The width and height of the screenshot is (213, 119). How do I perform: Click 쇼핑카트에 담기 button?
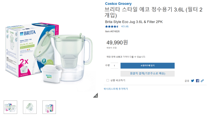pos(147,66)
